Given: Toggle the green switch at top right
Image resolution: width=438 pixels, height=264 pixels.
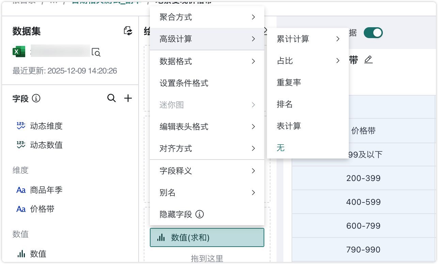Looking at the screenshot, I should [x=373, y=33].
